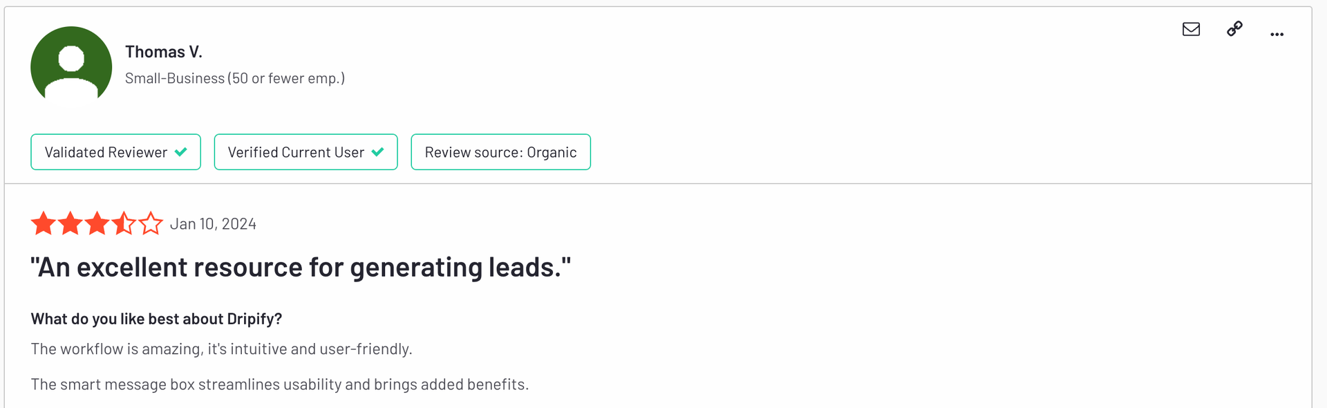Viewport: 1327px width, 408px height.
Task: Click the Validated Reviewer badge
Action: click(115, 152)
